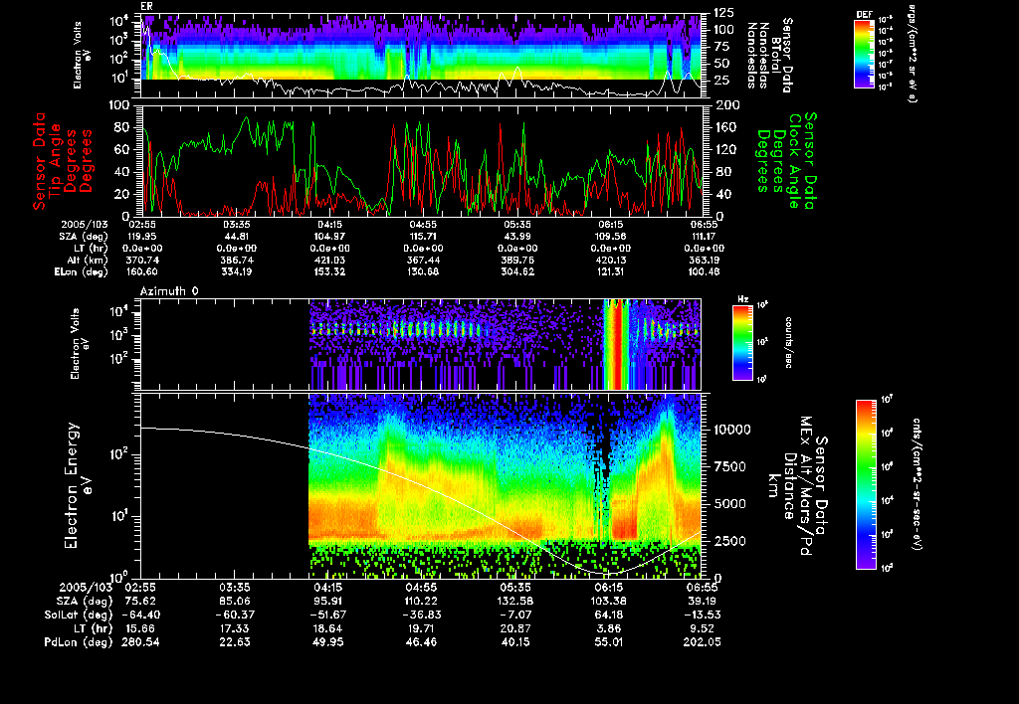Click the cnts/(cm**2-sr-sec-eV) color scale bar
Screen dimensions: 1019x704
click(866, 484)
